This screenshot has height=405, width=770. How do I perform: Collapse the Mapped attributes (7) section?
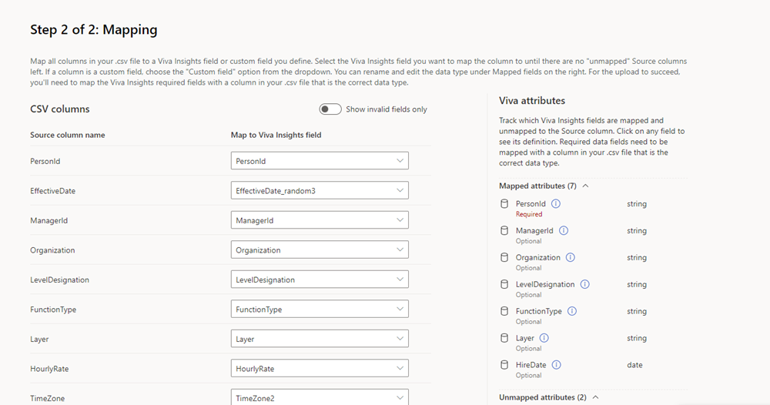[544, 186]
